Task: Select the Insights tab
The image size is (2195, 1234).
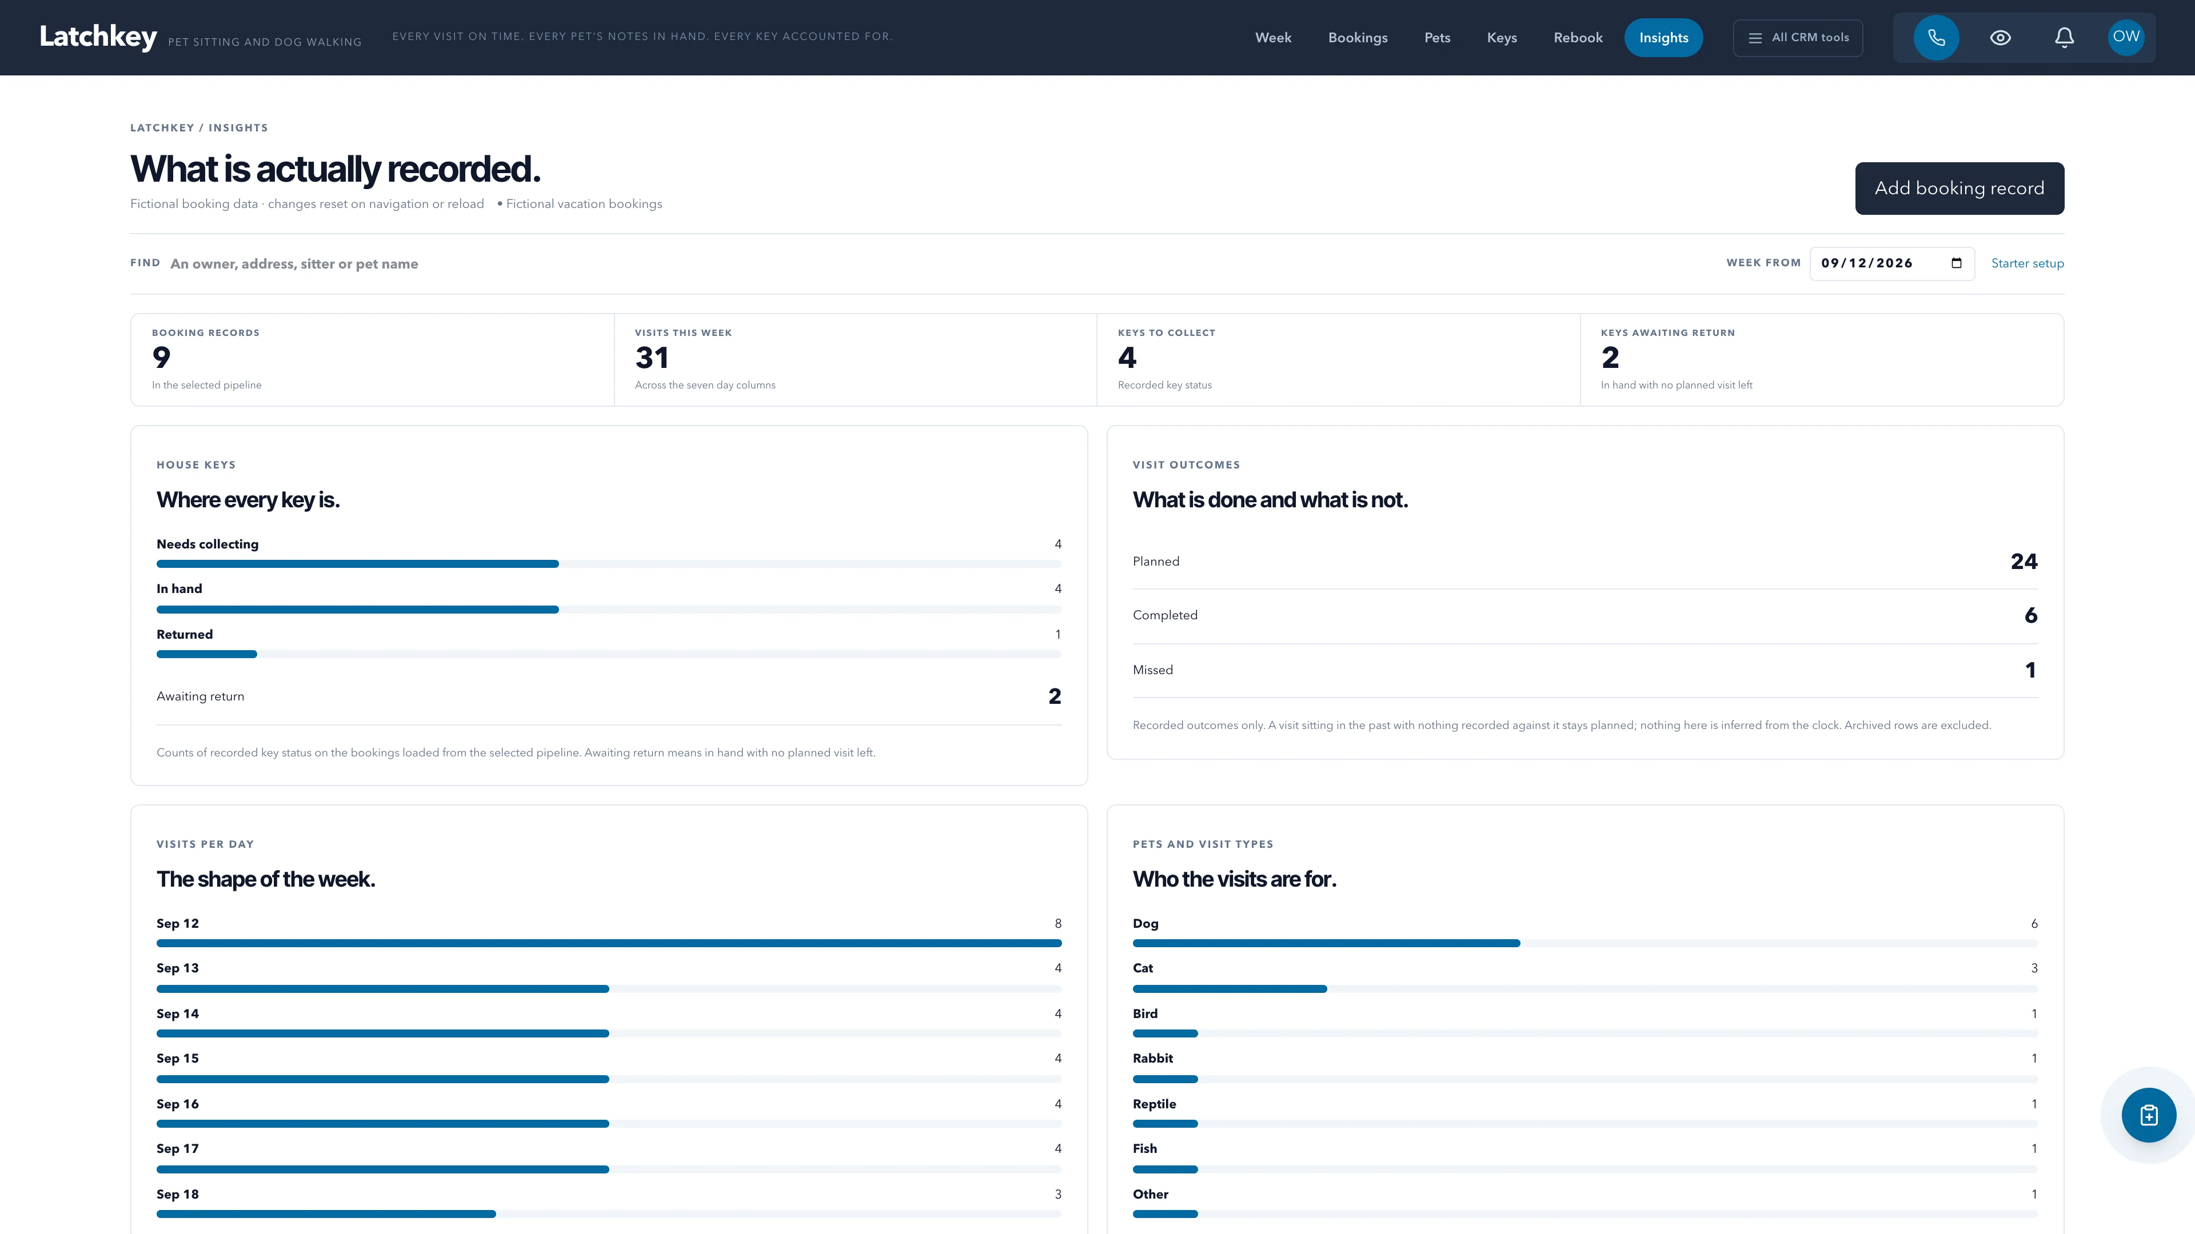Action: (1663, 38)
